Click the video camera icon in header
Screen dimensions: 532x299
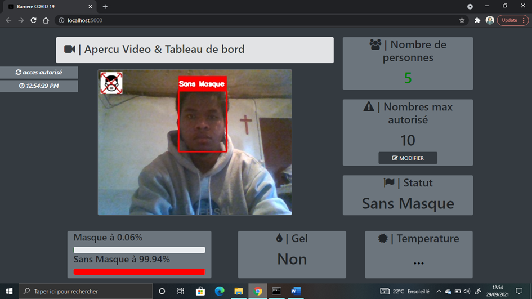70,49
